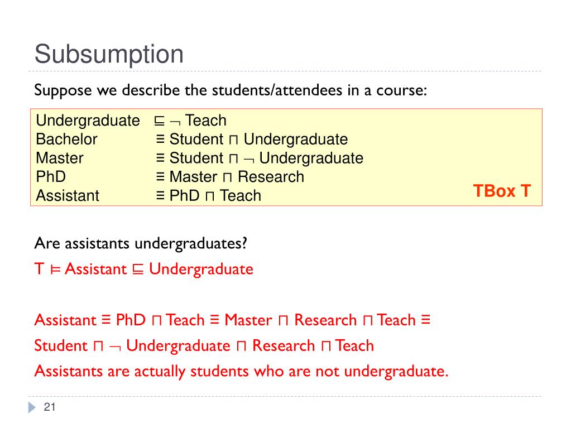571x428 pixels.
Task: Click the conclusion sentence about assistants
Action: click(241, 371)
